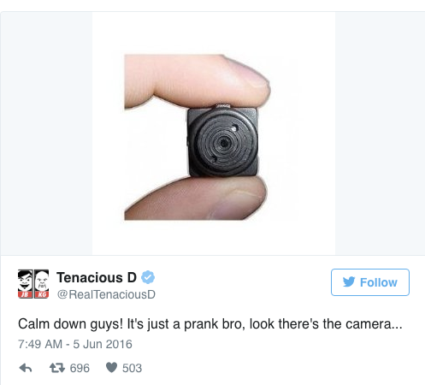The image size is (425, 385).
Task: Open the KG avatar image
Action: (42, 284)
